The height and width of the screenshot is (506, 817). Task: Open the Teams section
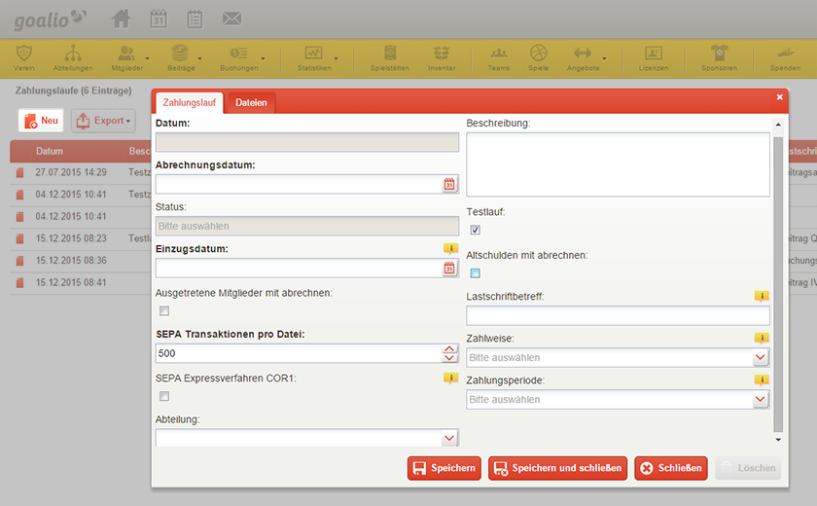(499, 57)
